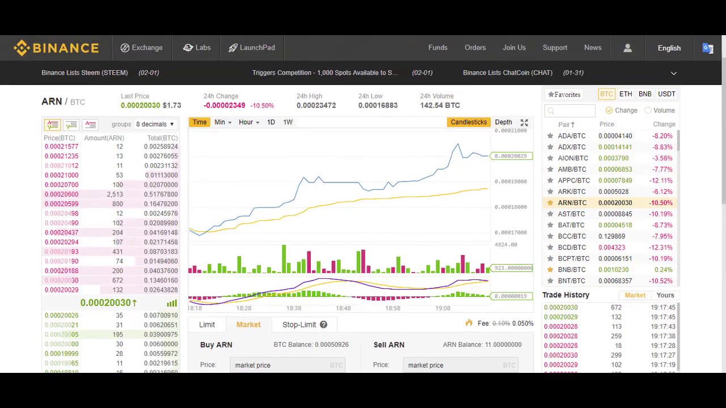
Task: Open the Join Us link
Action: [514, 48]
